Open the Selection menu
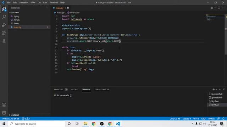Screen dimensions: 227x127 coord(24,2)
